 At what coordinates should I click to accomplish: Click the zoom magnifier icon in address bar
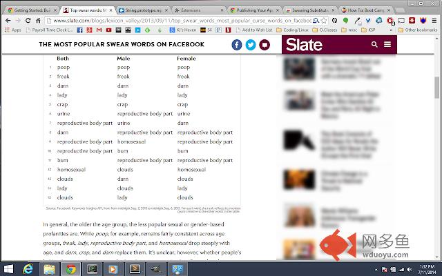pyautogui.click(x=316, y=21)
